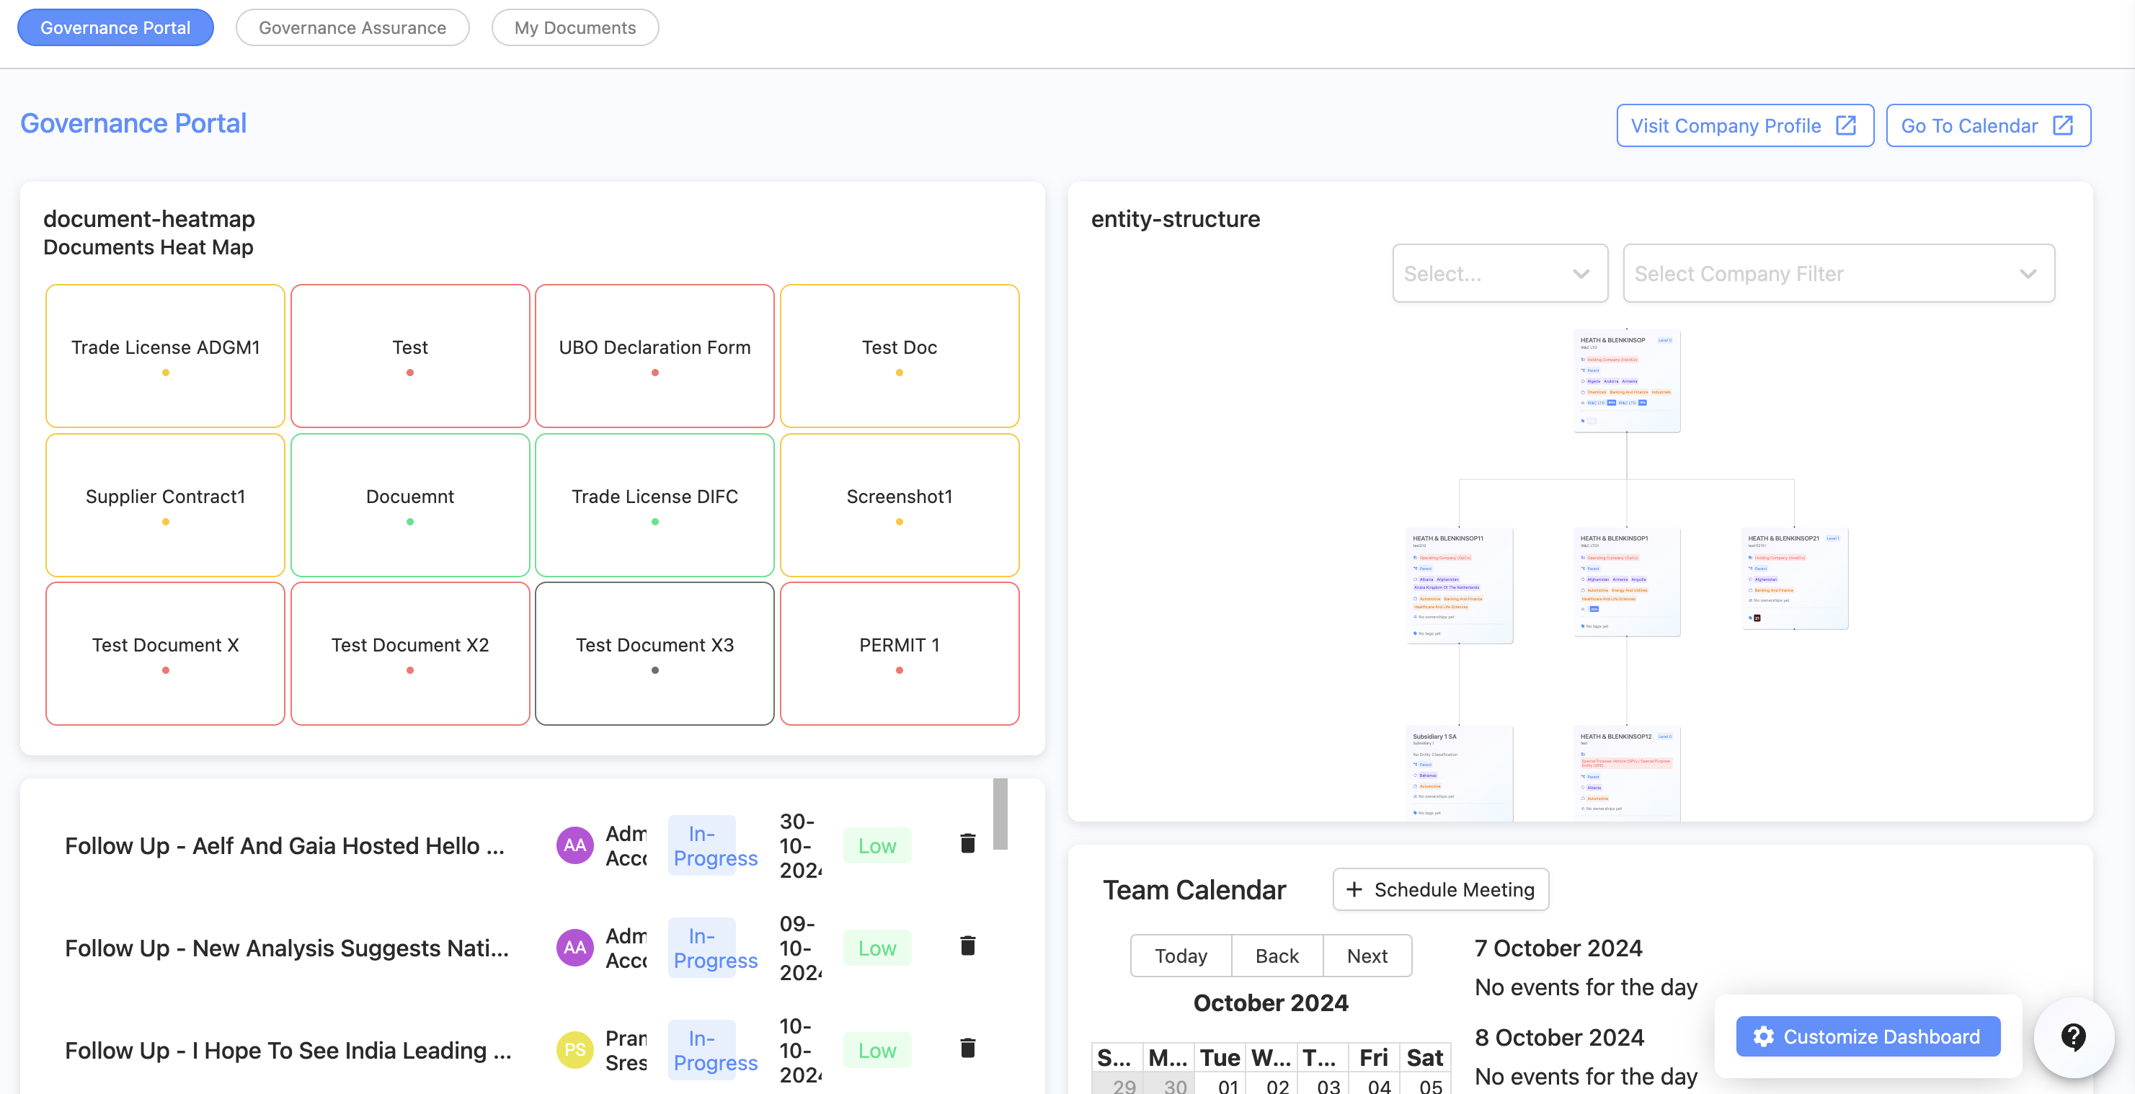
Task: Click Low priority badge on second task
Action: [876, 948]
